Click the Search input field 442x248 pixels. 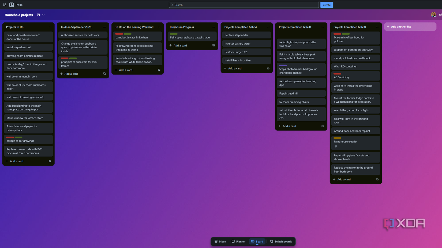click(244, 5)
